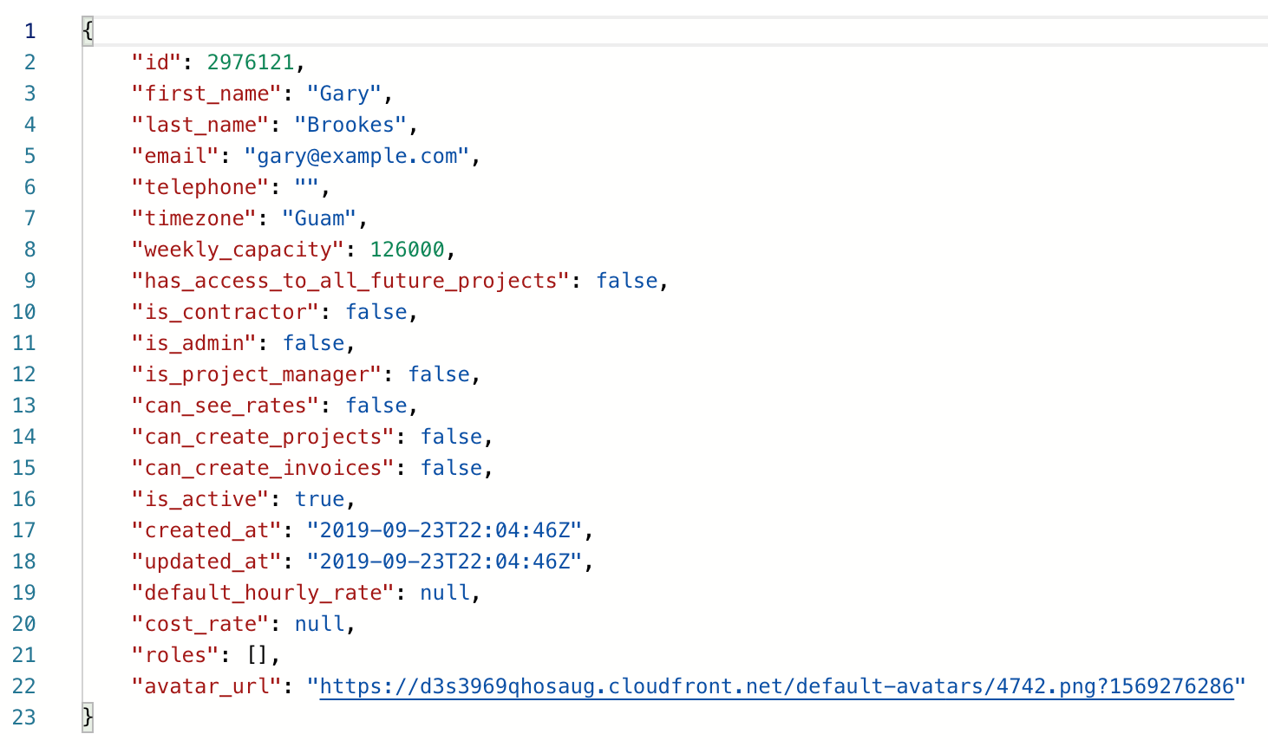Click the empty roles array brackets
Viewport: 1268px width, 747px height.
click(257, 655)
